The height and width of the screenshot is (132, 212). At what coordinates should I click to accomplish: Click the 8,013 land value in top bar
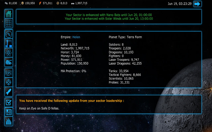pos(64,3)
